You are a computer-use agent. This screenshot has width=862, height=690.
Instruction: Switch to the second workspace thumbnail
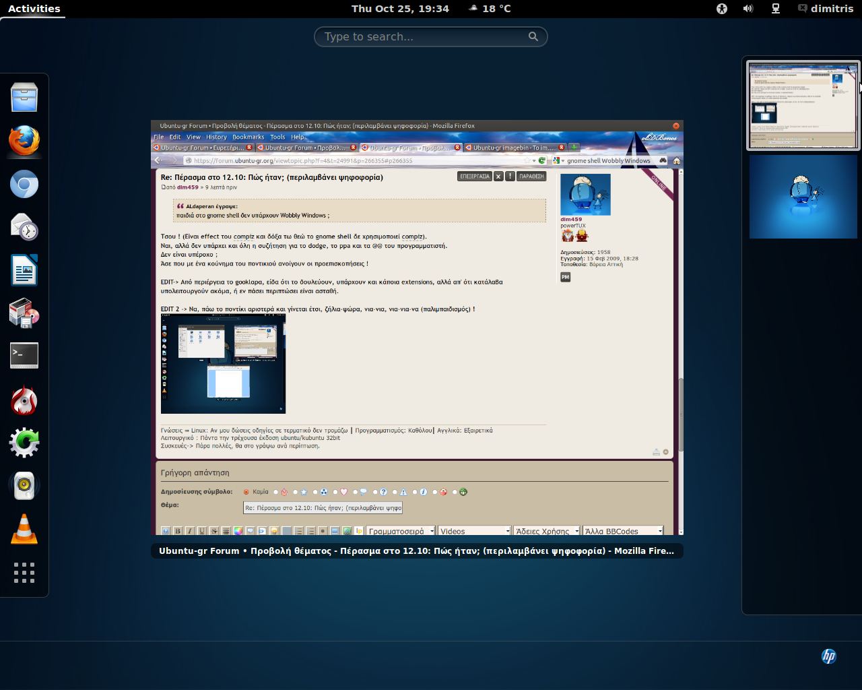(x=803, y=197)
